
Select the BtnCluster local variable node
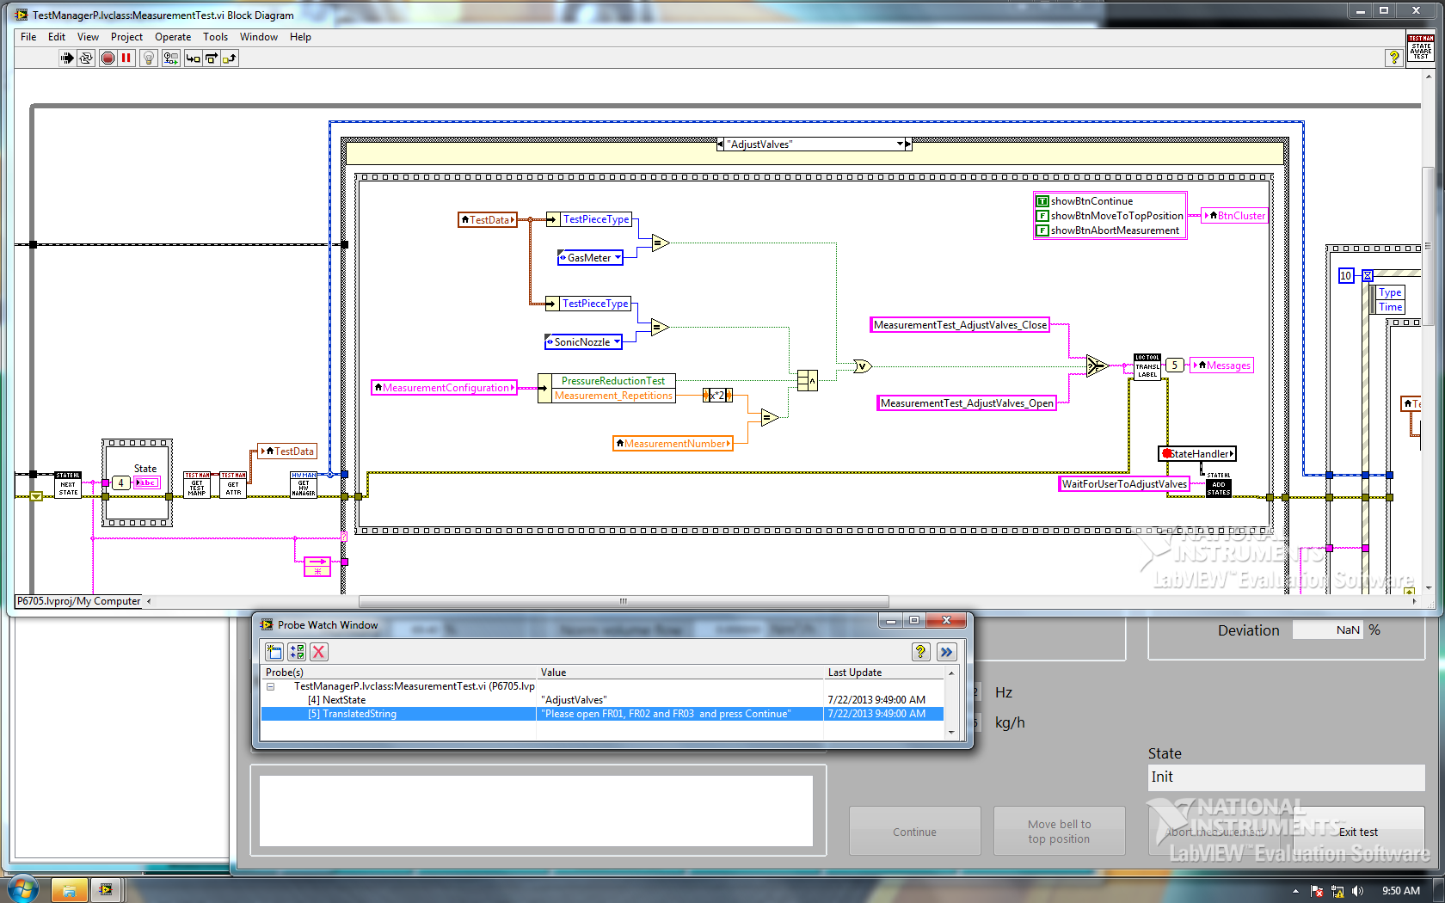(1235, 216)
